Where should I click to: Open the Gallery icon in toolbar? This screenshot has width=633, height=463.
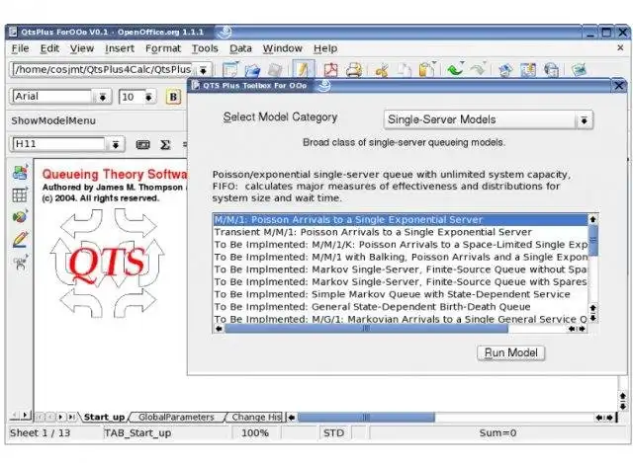tap(580, 70)
